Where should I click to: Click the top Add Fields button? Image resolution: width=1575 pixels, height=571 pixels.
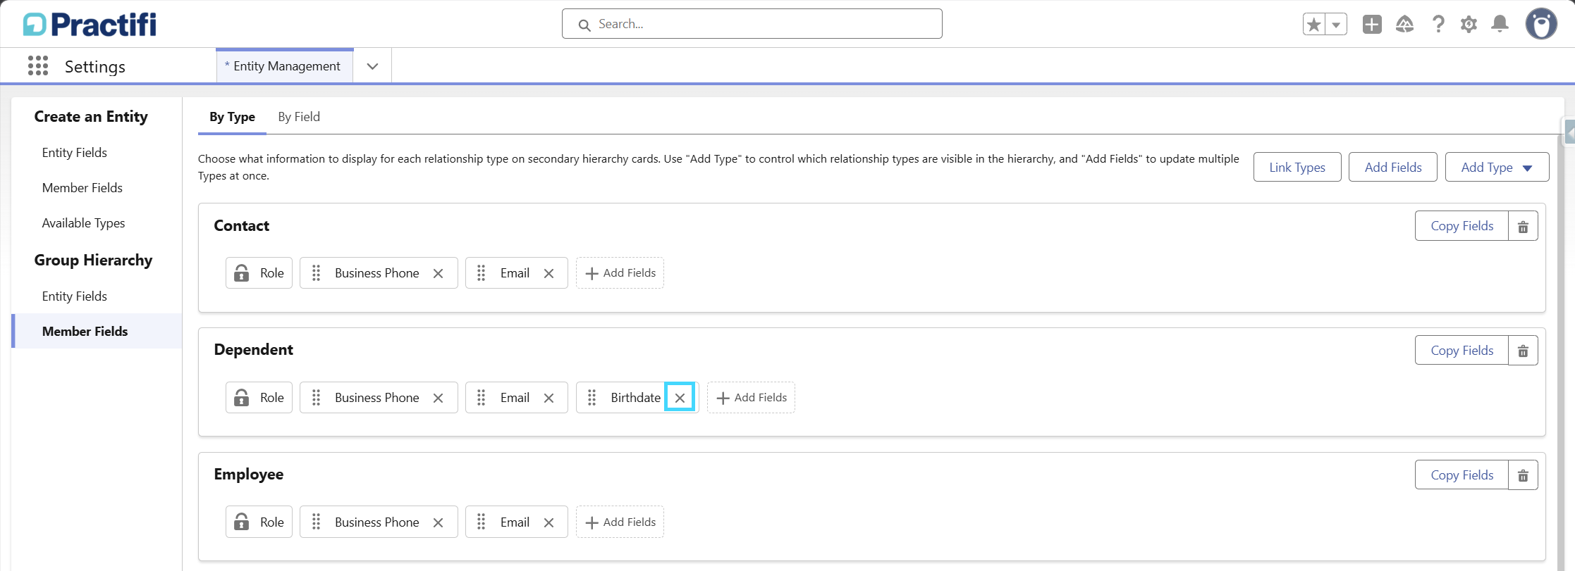coord(1393,168)
